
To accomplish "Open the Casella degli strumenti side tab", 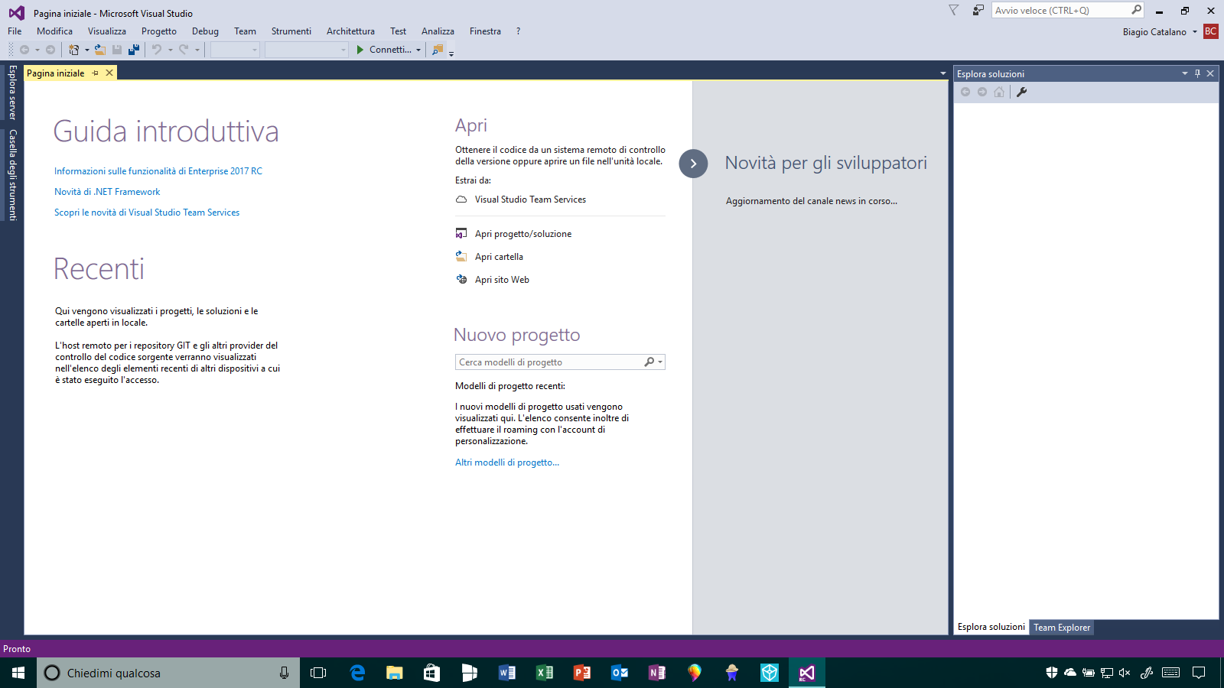I will click(12, 175).
